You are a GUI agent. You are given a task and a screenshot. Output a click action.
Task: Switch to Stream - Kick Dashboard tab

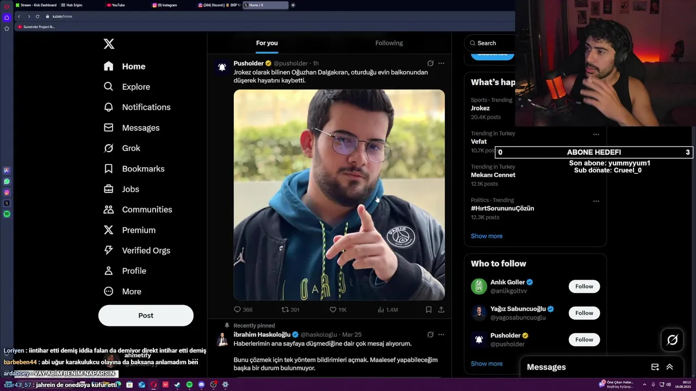click(x=35, y=5)
